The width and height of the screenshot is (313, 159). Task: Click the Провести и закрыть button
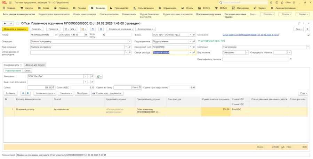15,29
